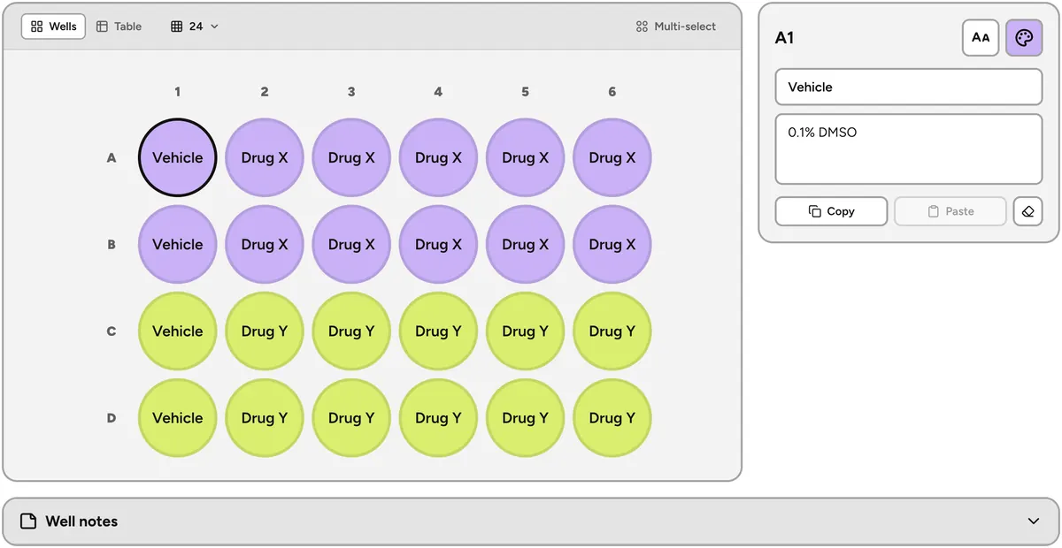Click the copy icon in Copy button
The height and width of the screenshot is (548, 1062).
[815, 211]
